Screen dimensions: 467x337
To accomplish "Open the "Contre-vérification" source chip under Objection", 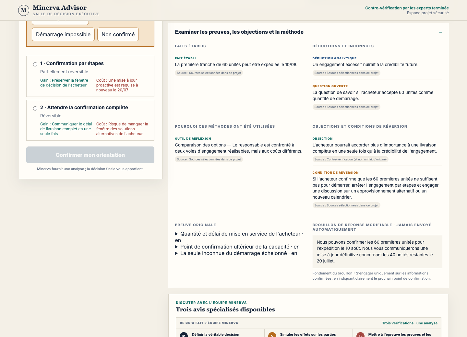I will point(351,159).
